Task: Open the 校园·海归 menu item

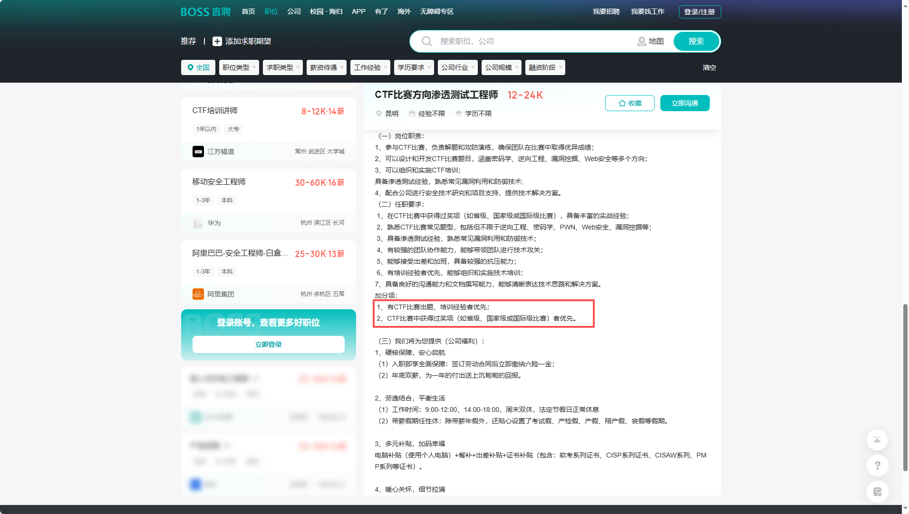Action: pos(326,11)
